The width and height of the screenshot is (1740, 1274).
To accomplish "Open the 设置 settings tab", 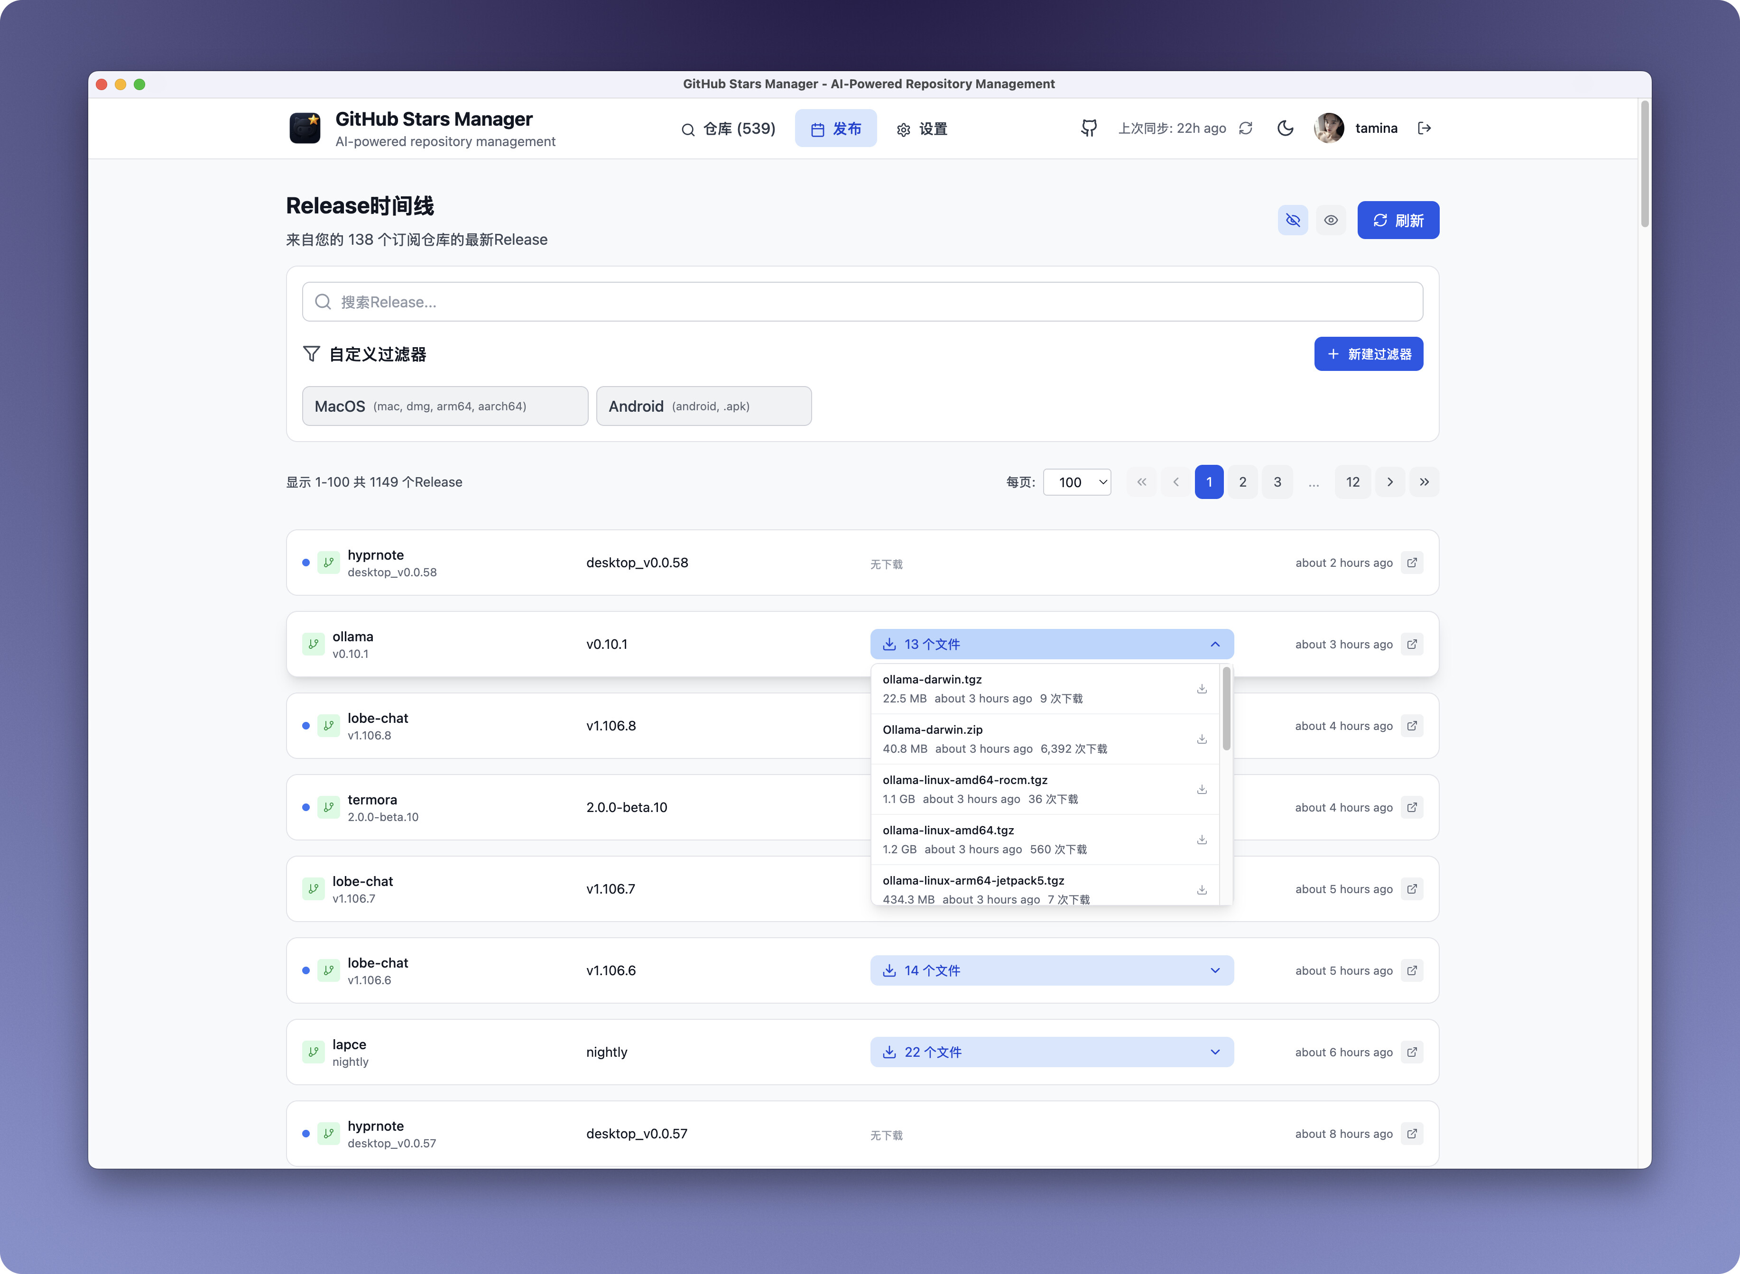I will pyautogui.click(x=922, y=129).
